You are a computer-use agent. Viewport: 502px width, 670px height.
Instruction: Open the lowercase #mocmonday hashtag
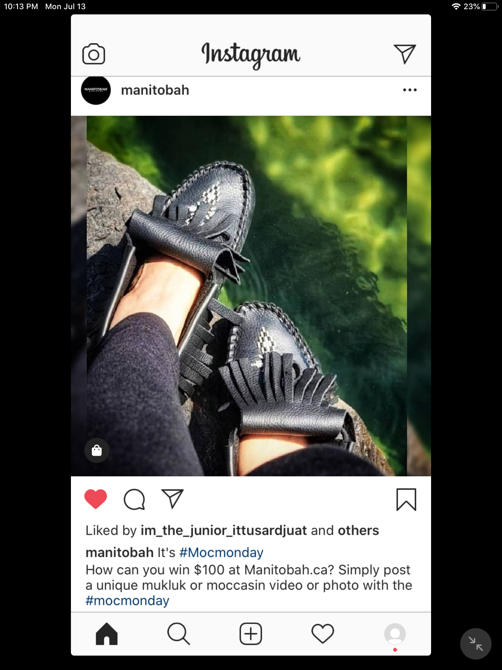(x=127, y=601)
